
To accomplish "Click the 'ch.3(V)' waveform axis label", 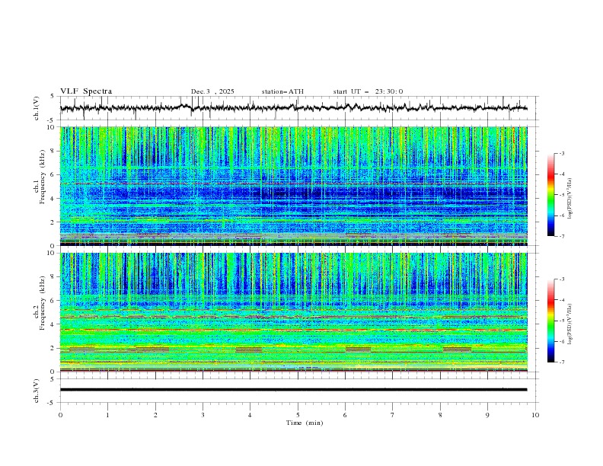I will tap(37, 391).
